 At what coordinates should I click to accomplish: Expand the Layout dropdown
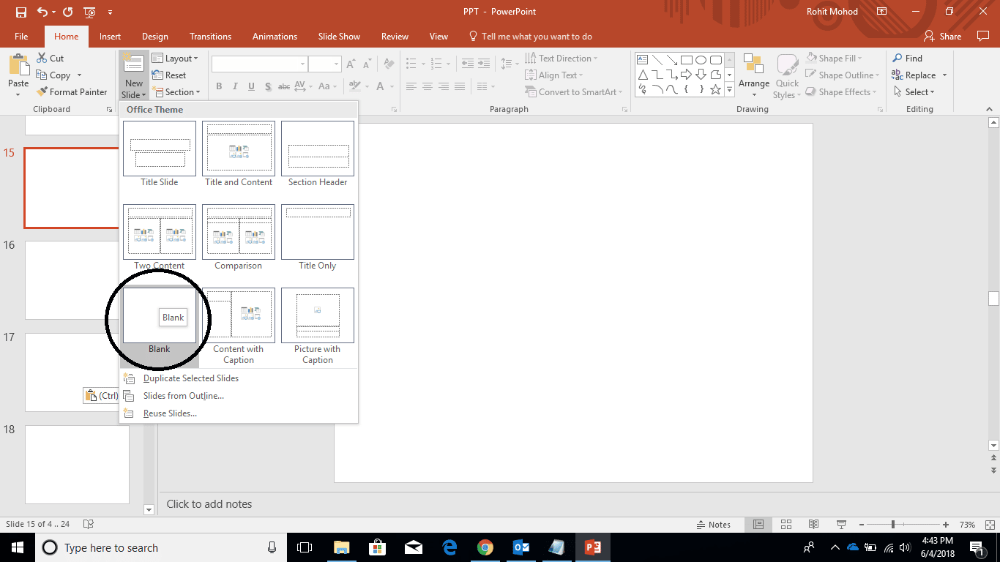(x=177, y=59)
